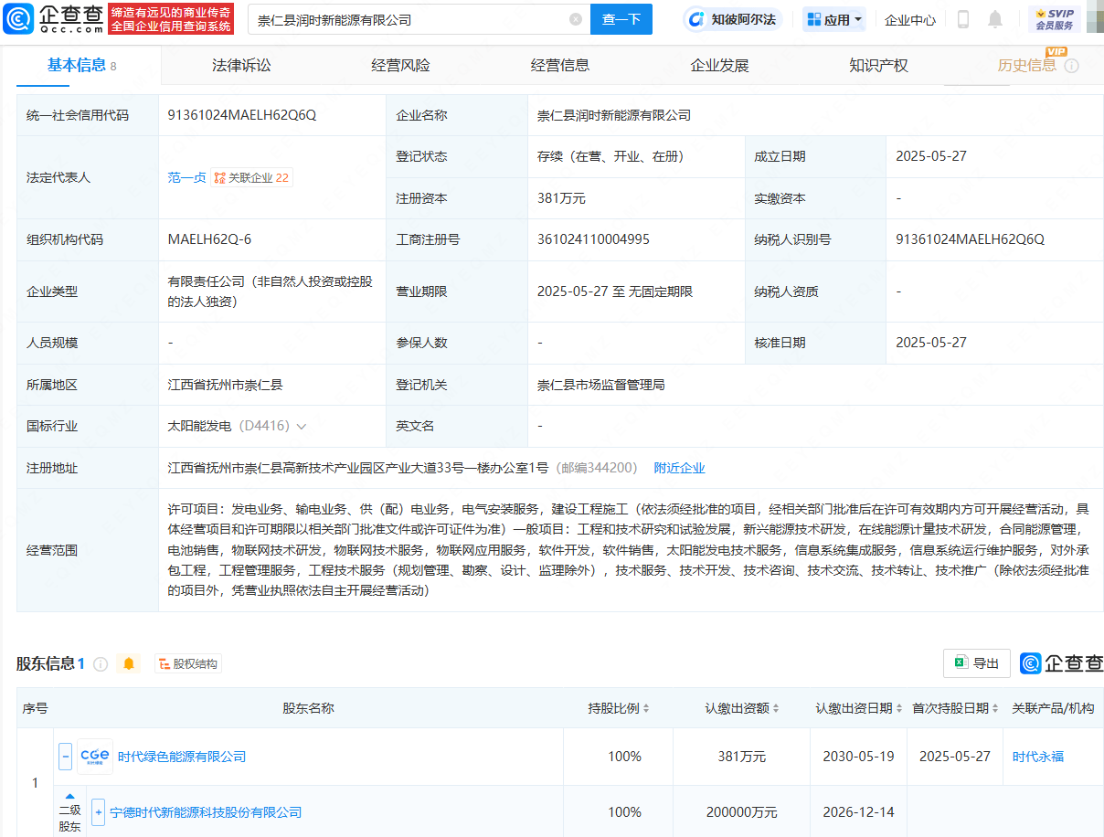Screen dimensions: 1104x837
Task: Open the 时代永福 related product link
Action: tap(1038, 757)
